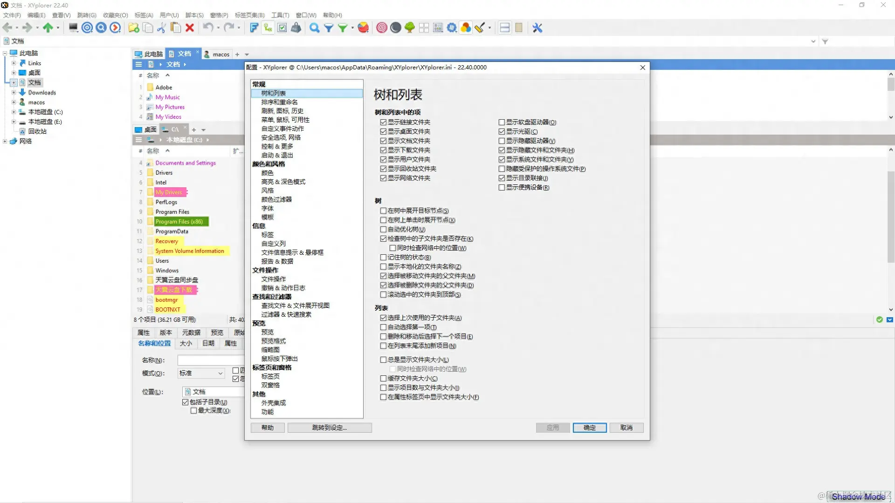Viewport: 895px width, 503px height.
Task: Toggle the green tree view icon
Action: point(410,28)
